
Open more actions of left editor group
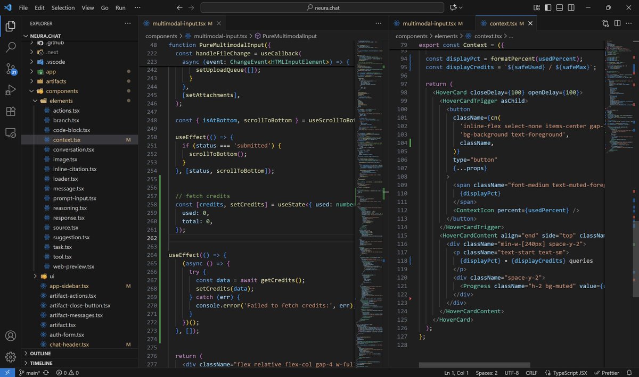pyautogui.click(x=378, y=24)
